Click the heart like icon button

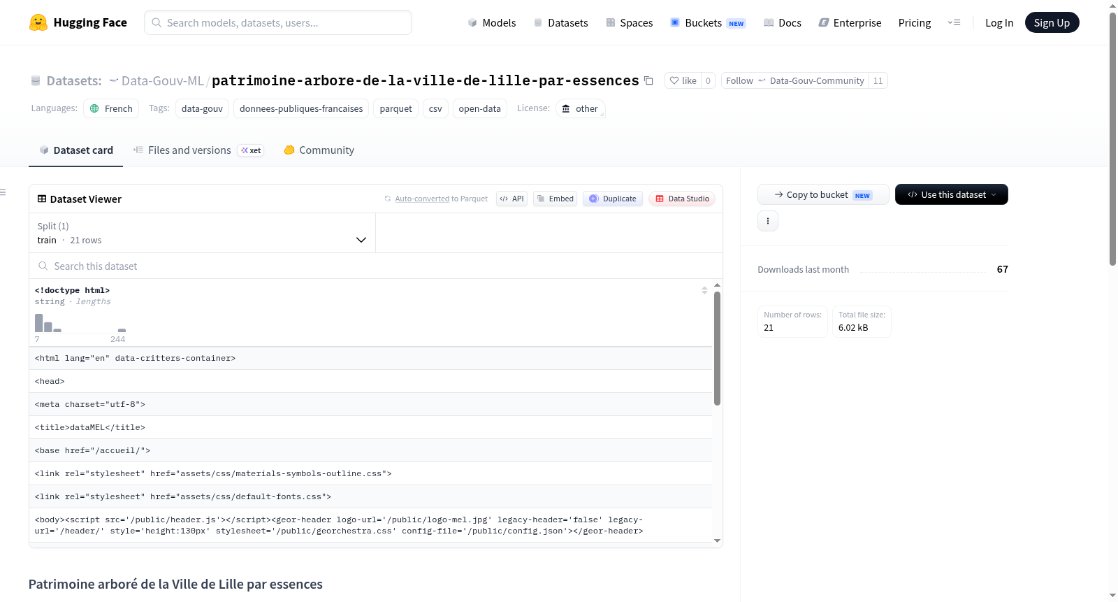point(683,80)
